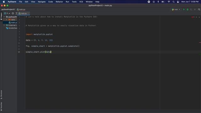
Task: Toggle the Structure tool window side tab
Action: tap(1, 95)
